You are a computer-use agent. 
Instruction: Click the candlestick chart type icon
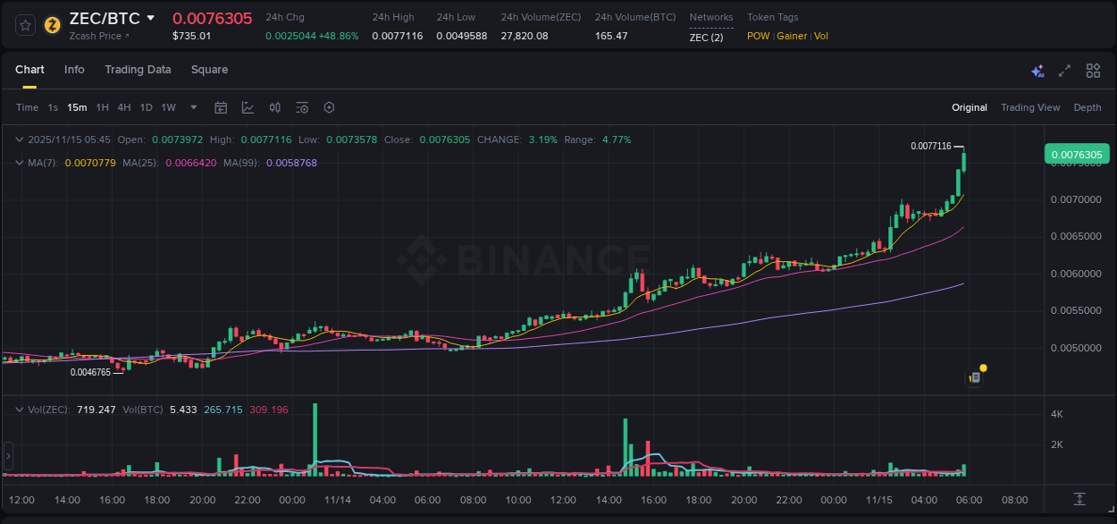[x=274, y=107]
